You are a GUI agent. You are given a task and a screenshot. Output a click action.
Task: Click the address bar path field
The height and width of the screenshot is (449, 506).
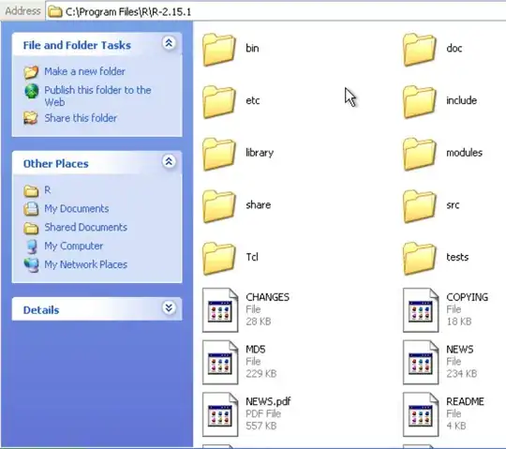[x=275, y=11]
